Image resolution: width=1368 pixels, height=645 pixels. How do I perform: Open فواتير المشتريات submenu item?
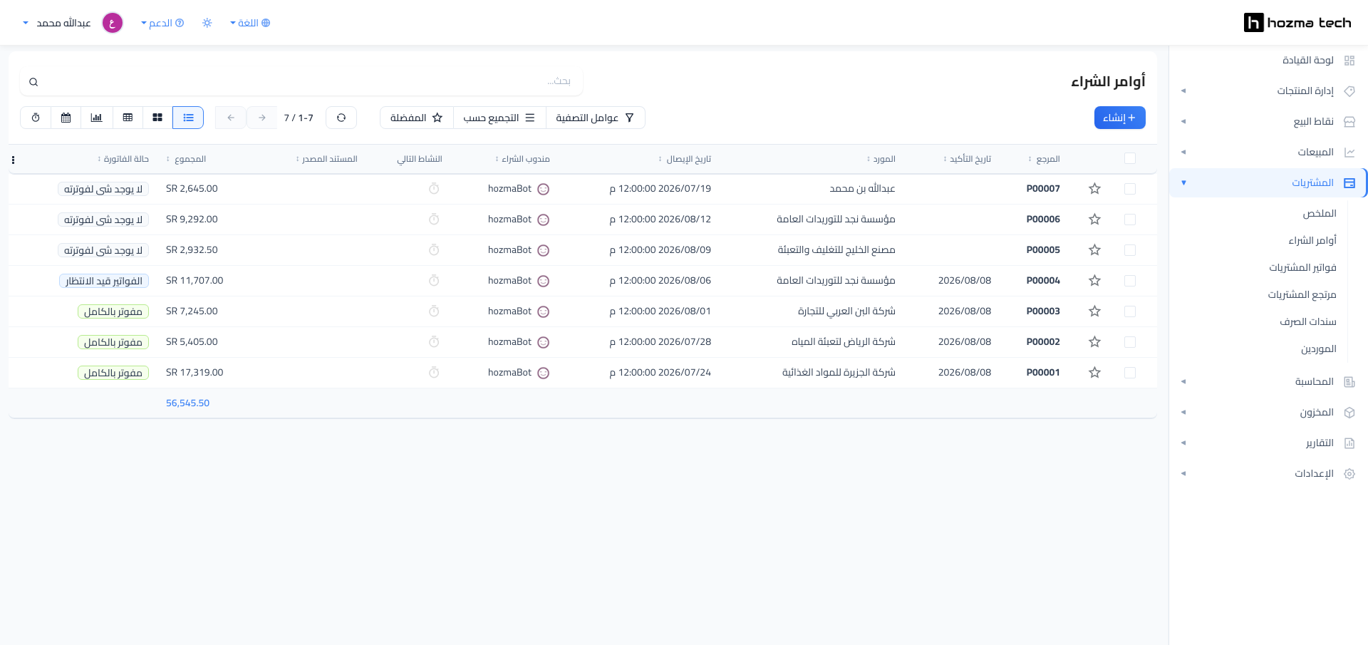[1302, 267]
